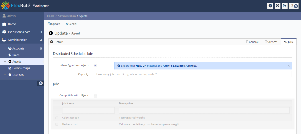Expand the Execution Server menu

click(x=41, y=32)
